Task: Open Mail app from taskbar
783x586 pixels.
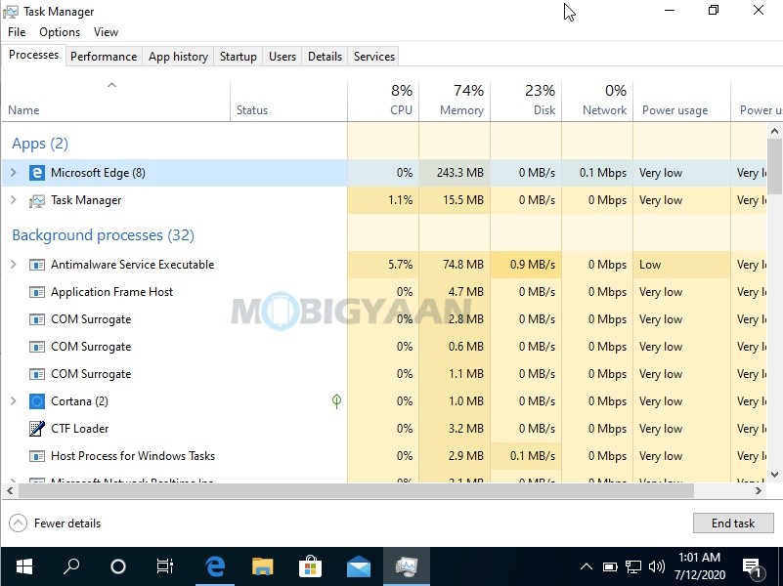Action: [x=358, y=566]
